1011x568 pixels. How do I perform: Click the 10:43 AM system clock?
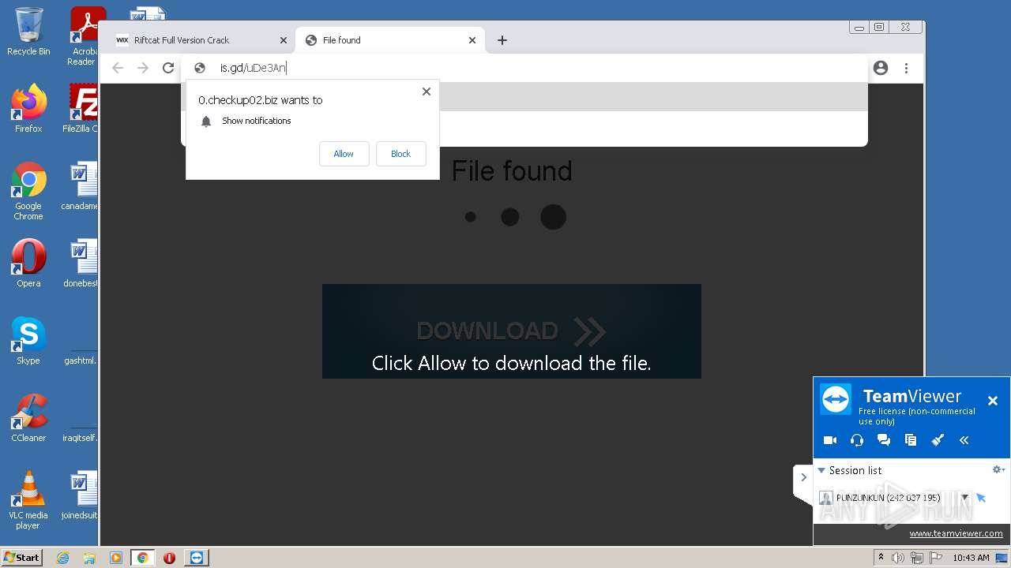point(971,558)
